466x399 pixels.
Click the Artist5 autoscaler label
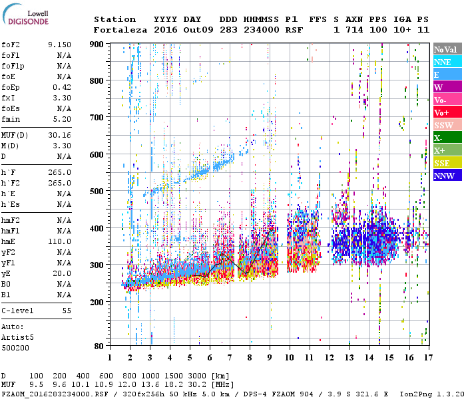17,338
